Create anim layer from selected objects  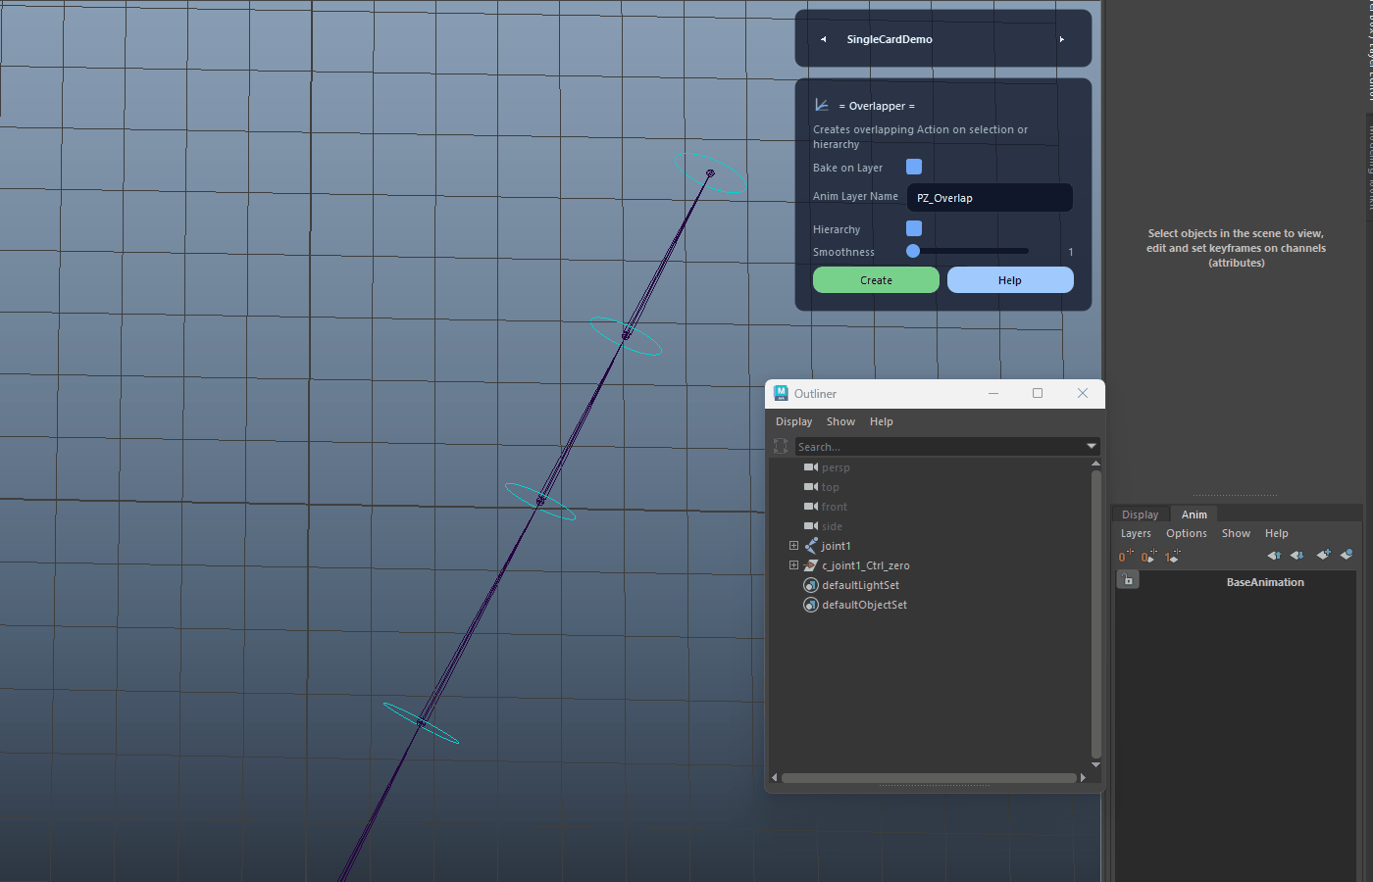point(1347,555)
